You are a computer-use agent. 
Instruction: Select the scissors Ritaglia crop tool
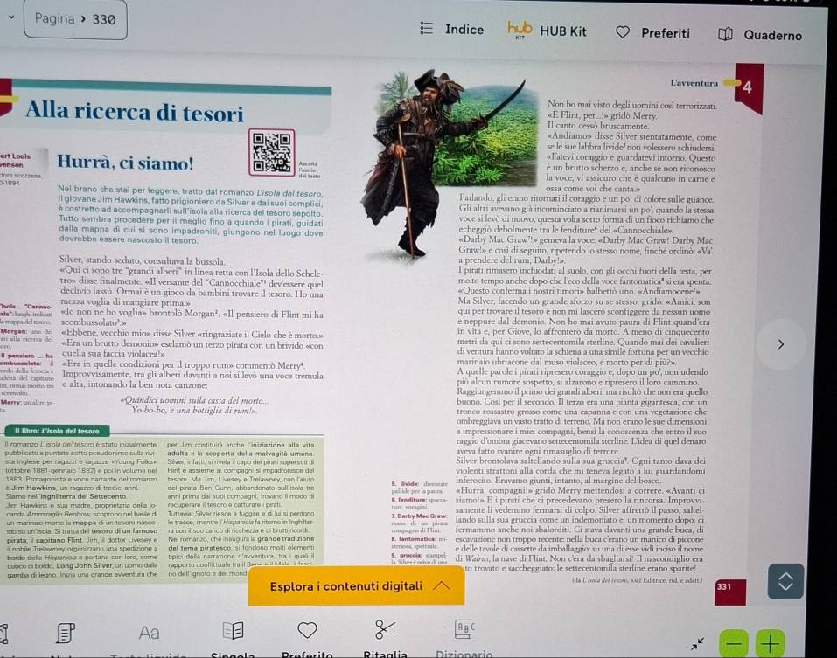tap(381, 628)
